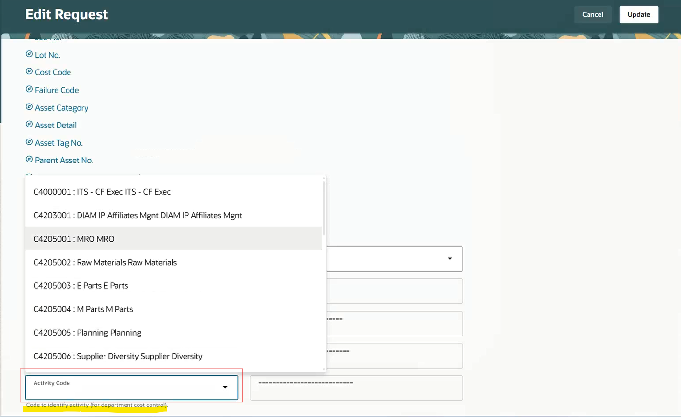The image size is (681, 417).
Task: Click the Update button
Action: [639, 14]
